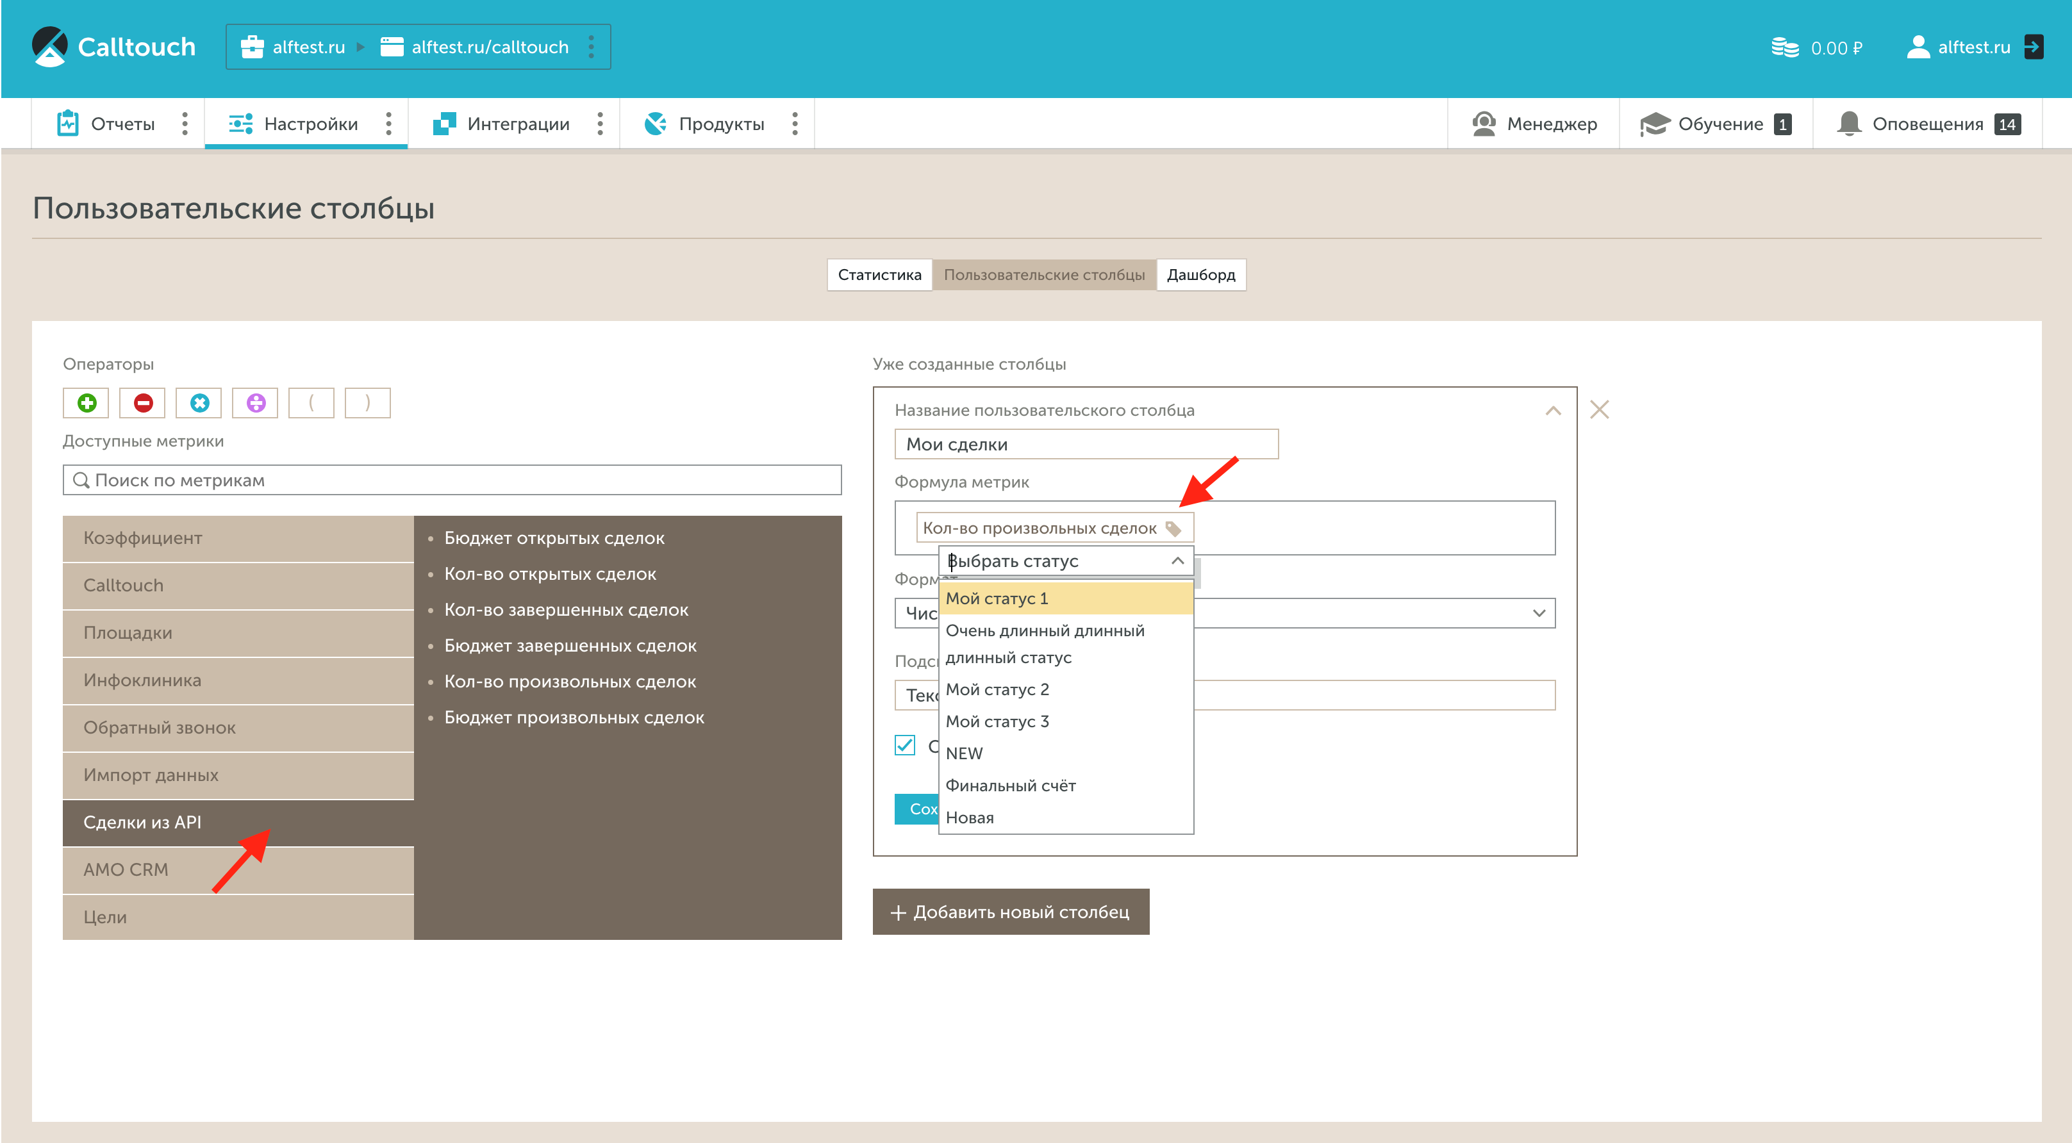
Task: Delete the column with the X icon
Action: (x=1599, y=409)
